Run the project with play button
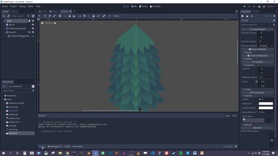Image resolution: width=278 pixels, height=156 pixels. [245, 6]
